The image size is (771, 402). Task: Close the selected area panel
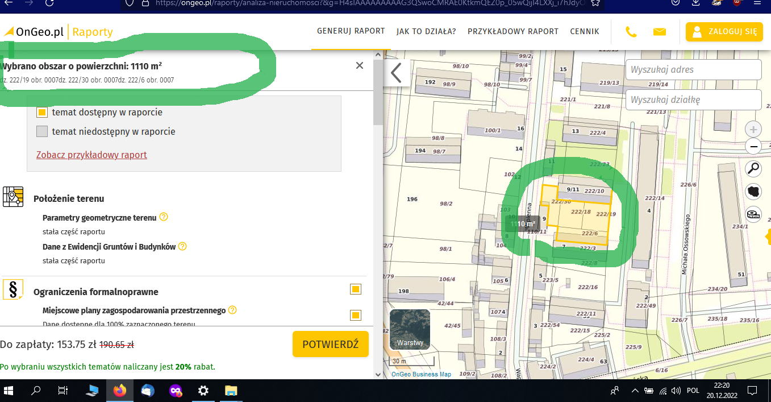point(359,65)
